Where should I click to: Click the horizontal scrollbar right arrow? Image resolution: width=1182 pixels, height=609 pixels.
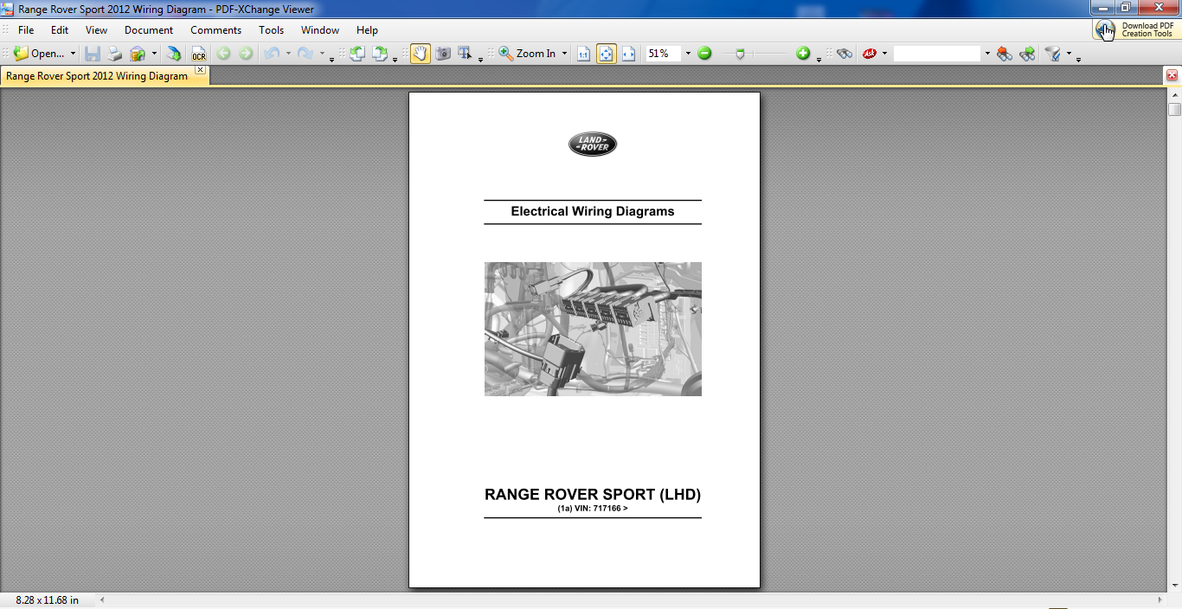1160,599
